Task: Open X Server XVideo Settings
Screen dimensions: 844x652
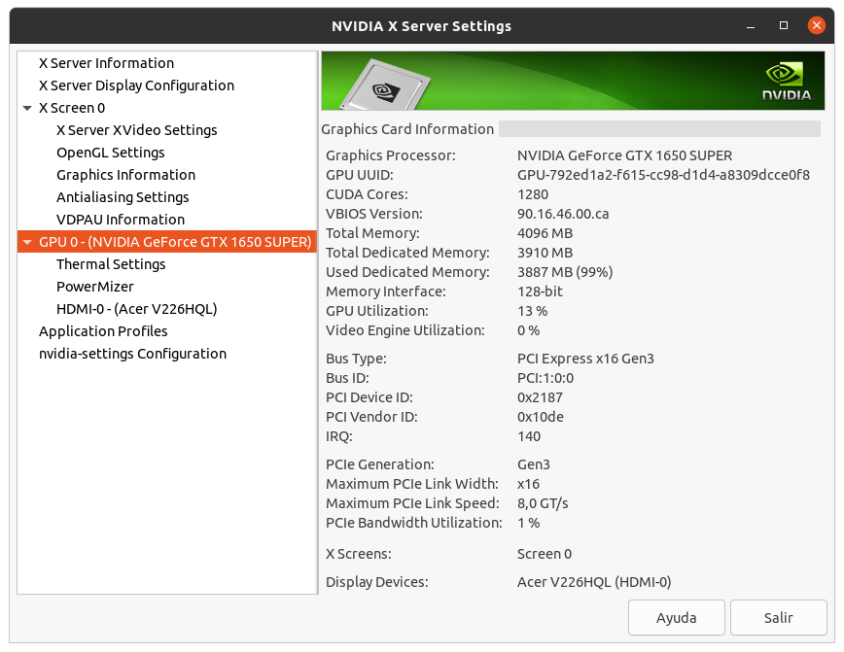Action: coord(137,130)
